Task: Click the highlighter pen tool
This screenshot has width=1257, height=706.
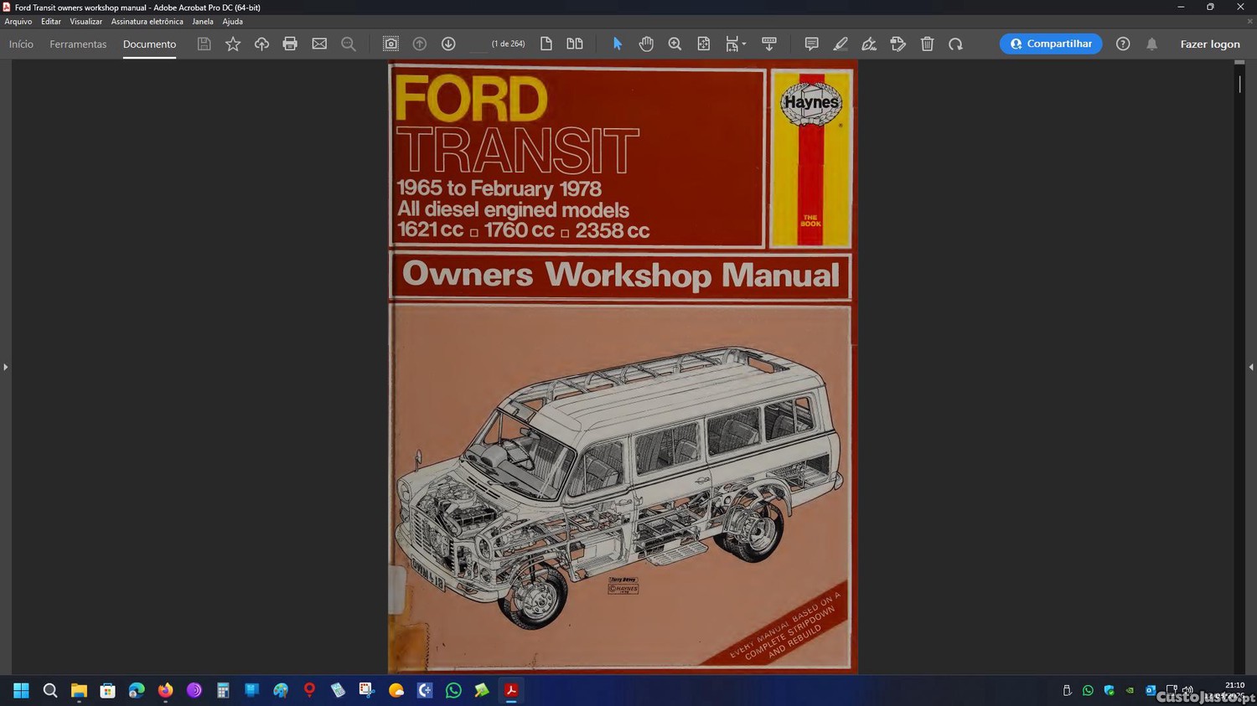Action: pos(841,44)
